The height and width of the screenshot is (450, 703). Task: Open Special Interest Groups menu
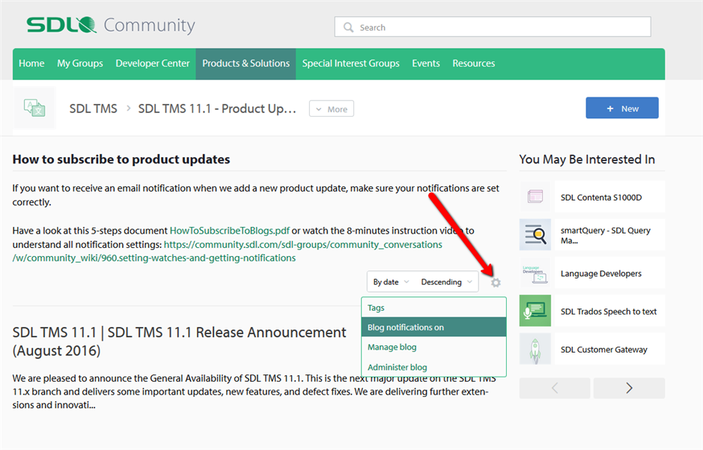coord(350,64)
